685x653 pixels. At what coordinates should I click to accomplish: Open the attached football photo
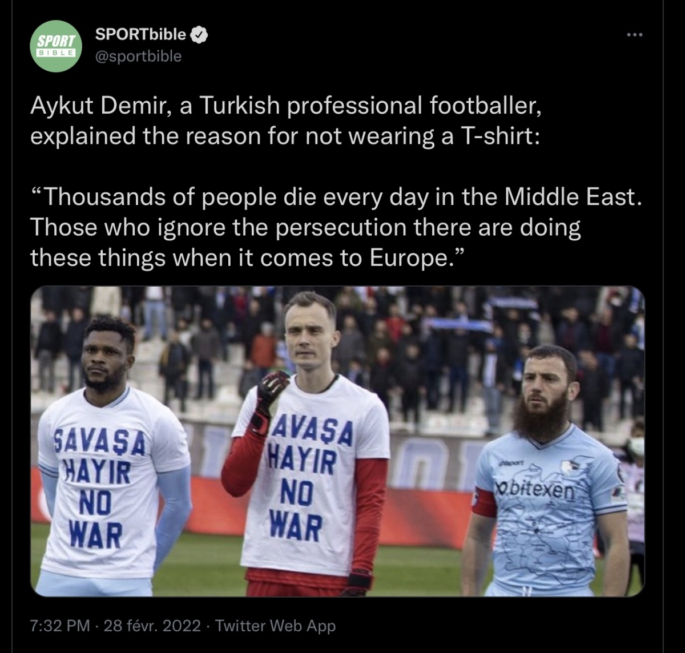tap(337, 441)
